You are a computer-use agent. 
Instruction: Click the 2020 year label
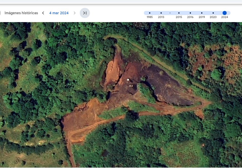click(213, 17)
